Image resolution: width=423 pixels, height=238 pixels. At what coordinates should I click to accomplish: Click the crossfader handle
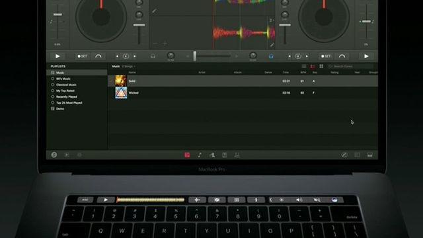[195, 56]
